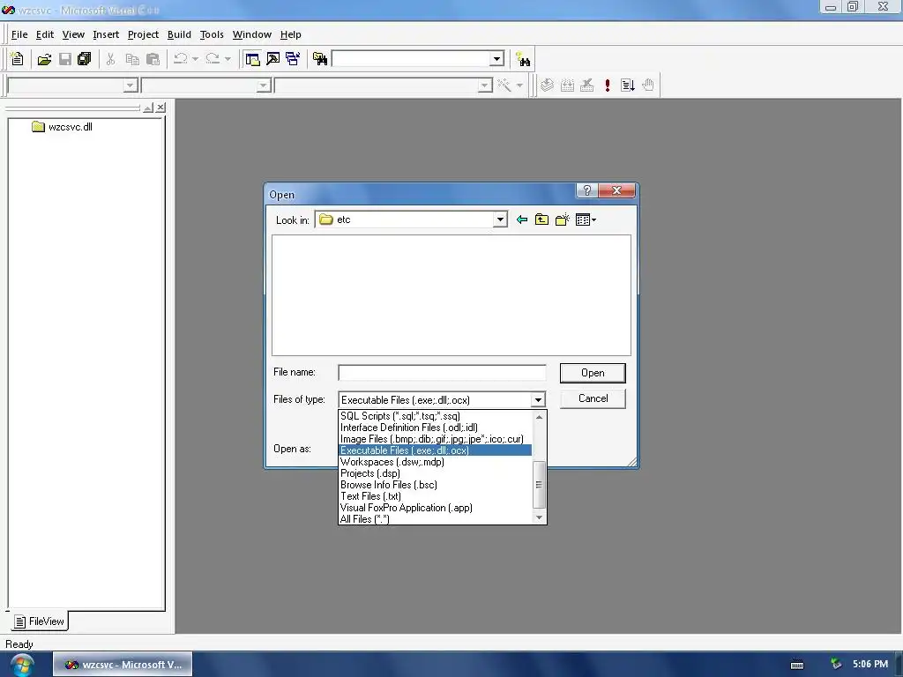
Task: Click the Find in Files icon
Action: pyautogui.click(x=320, y=59)
